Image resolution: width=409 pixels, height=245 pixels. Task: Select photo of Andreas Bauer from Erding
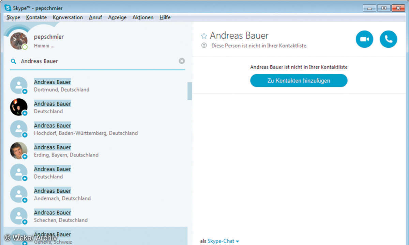click(19, 151)
